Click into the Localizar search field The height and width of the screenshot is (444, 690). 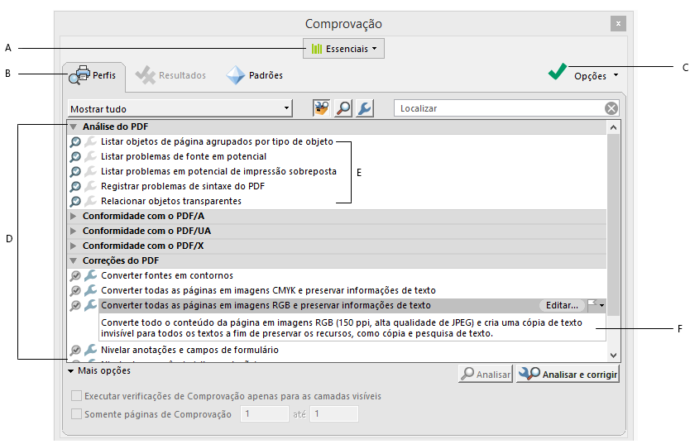(496, 108)
